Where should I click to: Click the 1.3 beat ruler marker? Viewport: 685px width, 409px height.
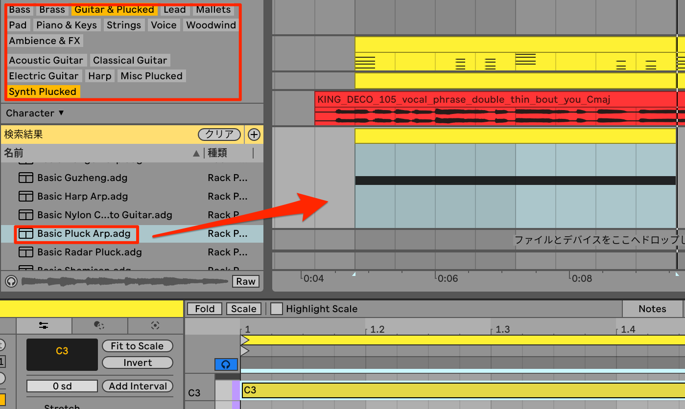[x=503, y=329]
